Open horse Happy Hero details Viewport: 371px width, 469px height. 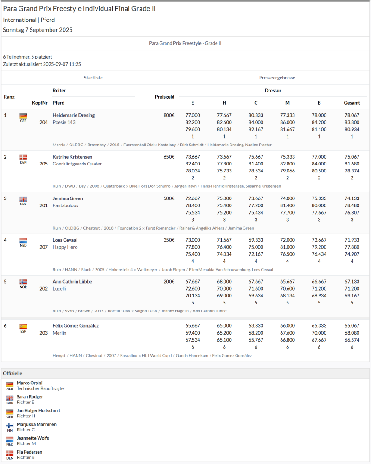(x=65, y=247)
